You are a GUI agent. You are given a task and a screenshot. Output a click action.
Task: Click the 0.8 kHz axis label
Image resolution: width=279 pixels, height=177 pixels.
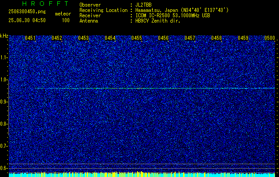[4, 124]
